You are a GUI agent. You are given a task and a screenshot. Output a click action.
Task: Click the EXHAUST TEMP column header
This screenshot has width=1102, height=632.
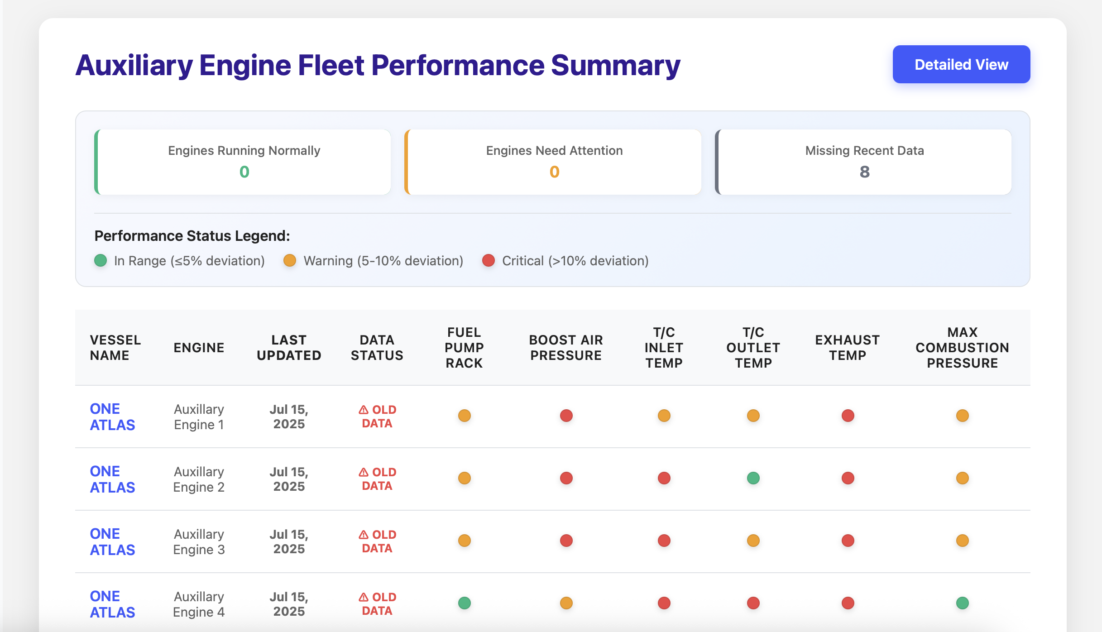[x=848, y=347]
